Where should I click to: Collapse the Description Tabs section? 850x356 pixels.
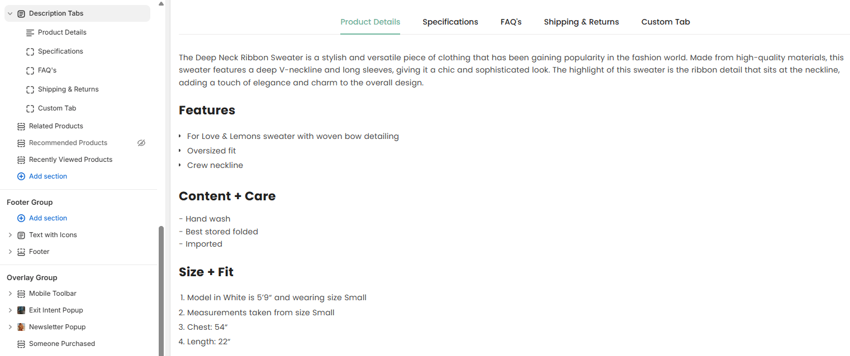[10, 13]
